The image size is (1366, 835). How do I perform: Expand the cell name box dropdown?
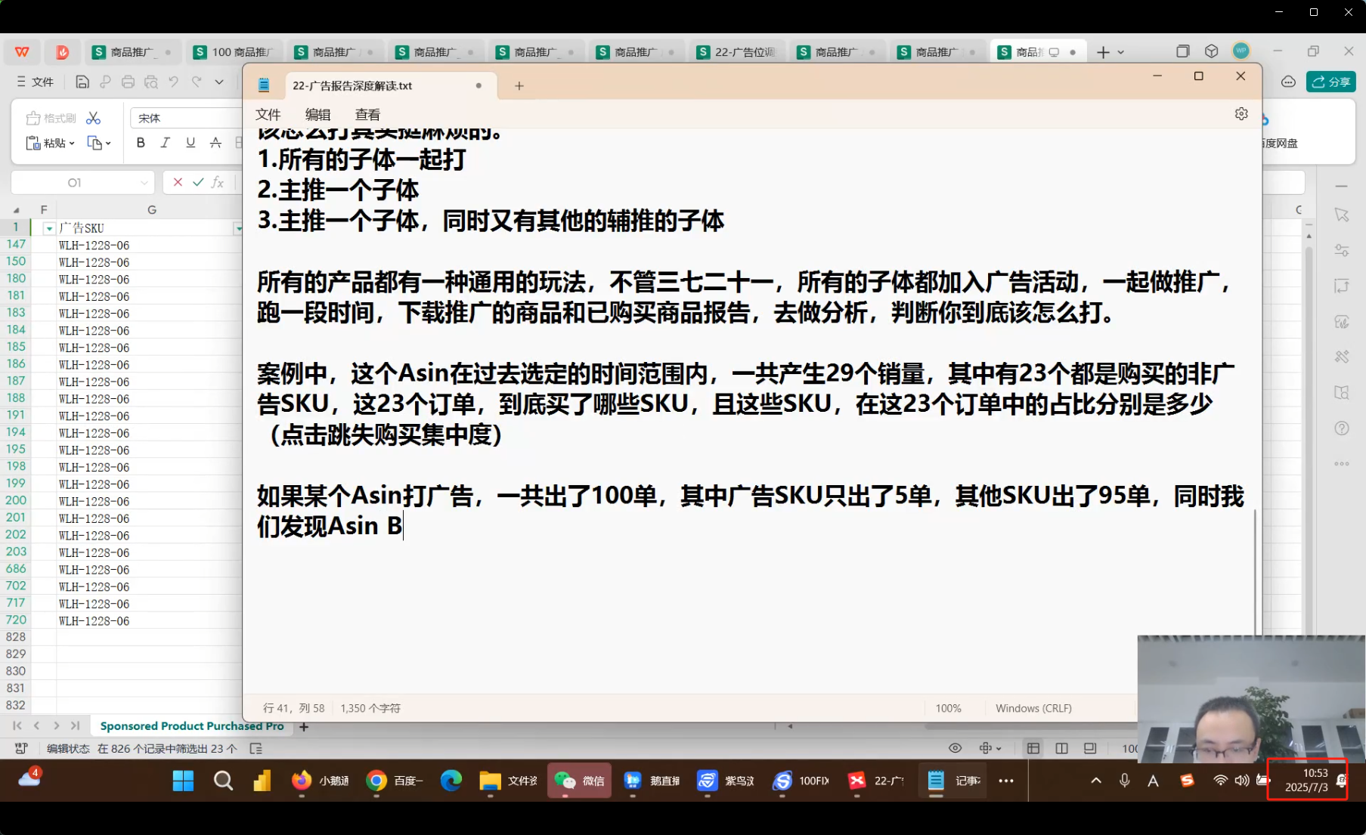tap(144, 183)
